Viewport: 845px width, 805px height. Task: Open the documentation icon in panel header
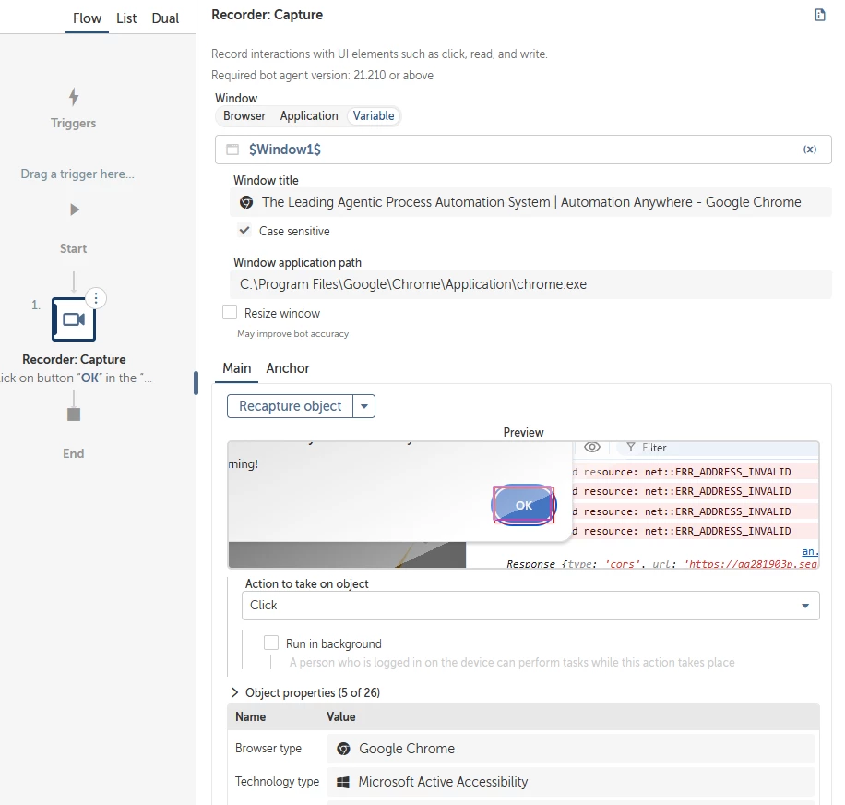pyautogui.click(x=820, y=15)
